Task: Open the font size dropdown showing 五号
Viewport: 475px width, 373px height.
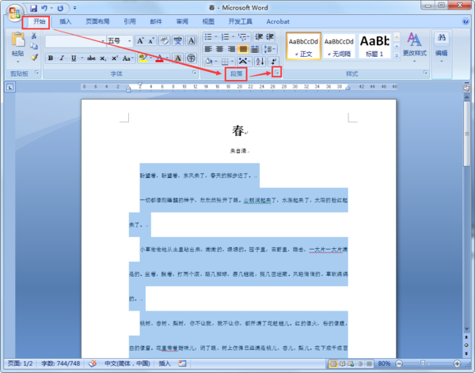Action: [x=120, y=40]
